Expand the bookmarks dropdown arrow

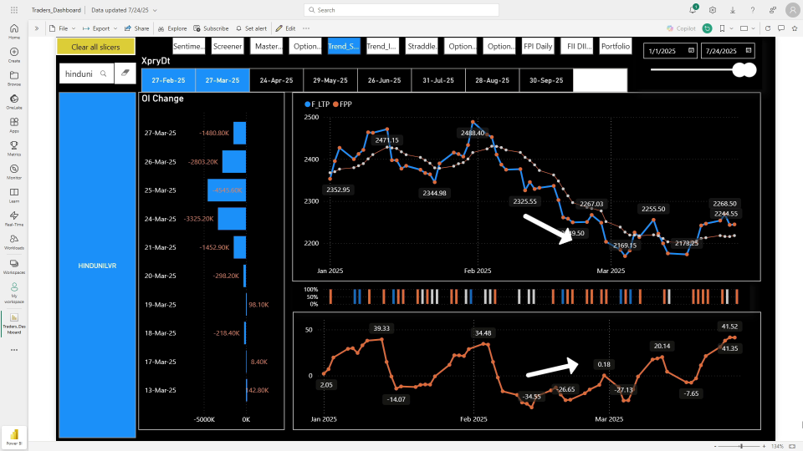pyautogui.click(x=731, y=28)
